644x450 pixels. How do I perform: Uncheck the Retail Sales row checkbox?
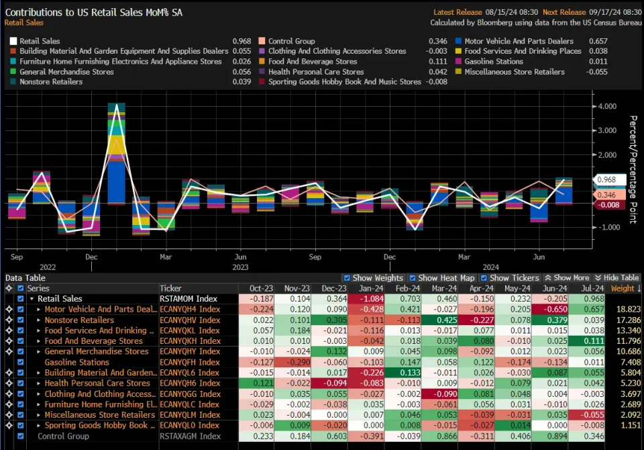(x=21, y=299)
